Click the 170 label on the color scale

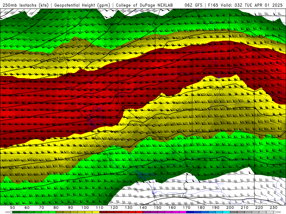pos(187,208)
